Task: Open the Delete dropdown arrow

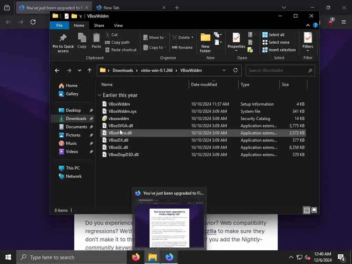Action: coord(192,37)
